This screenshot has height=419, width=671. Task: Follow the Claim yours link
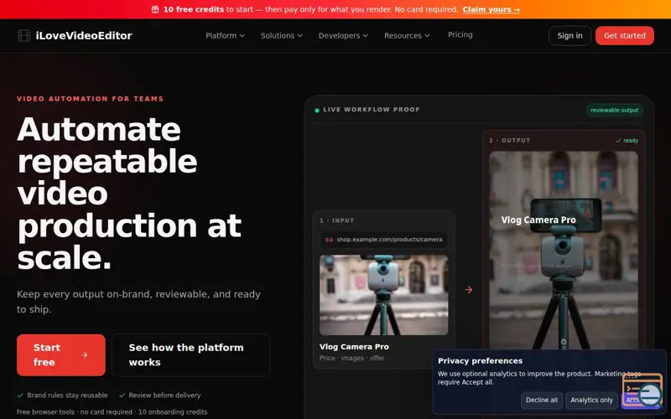pos(492,9)
